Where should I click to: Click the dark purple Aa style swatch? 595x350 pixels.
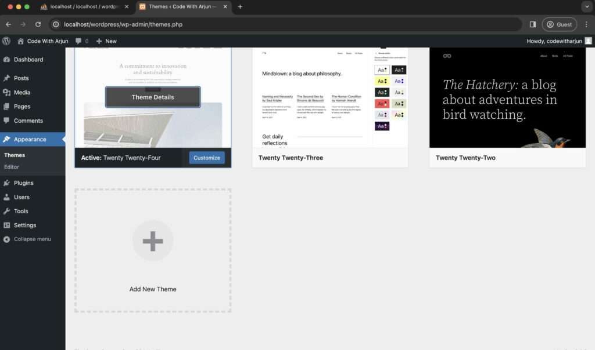pyautogui.click(x=382, y=126)
